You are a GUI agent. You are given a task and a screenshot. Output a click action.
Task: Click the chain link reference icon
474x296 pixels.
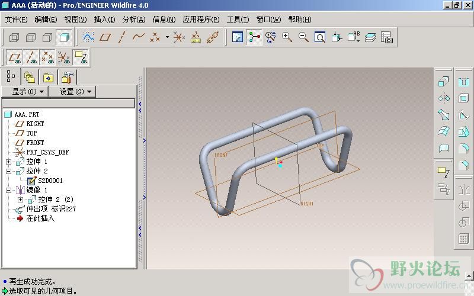click(x=213, y=37)
